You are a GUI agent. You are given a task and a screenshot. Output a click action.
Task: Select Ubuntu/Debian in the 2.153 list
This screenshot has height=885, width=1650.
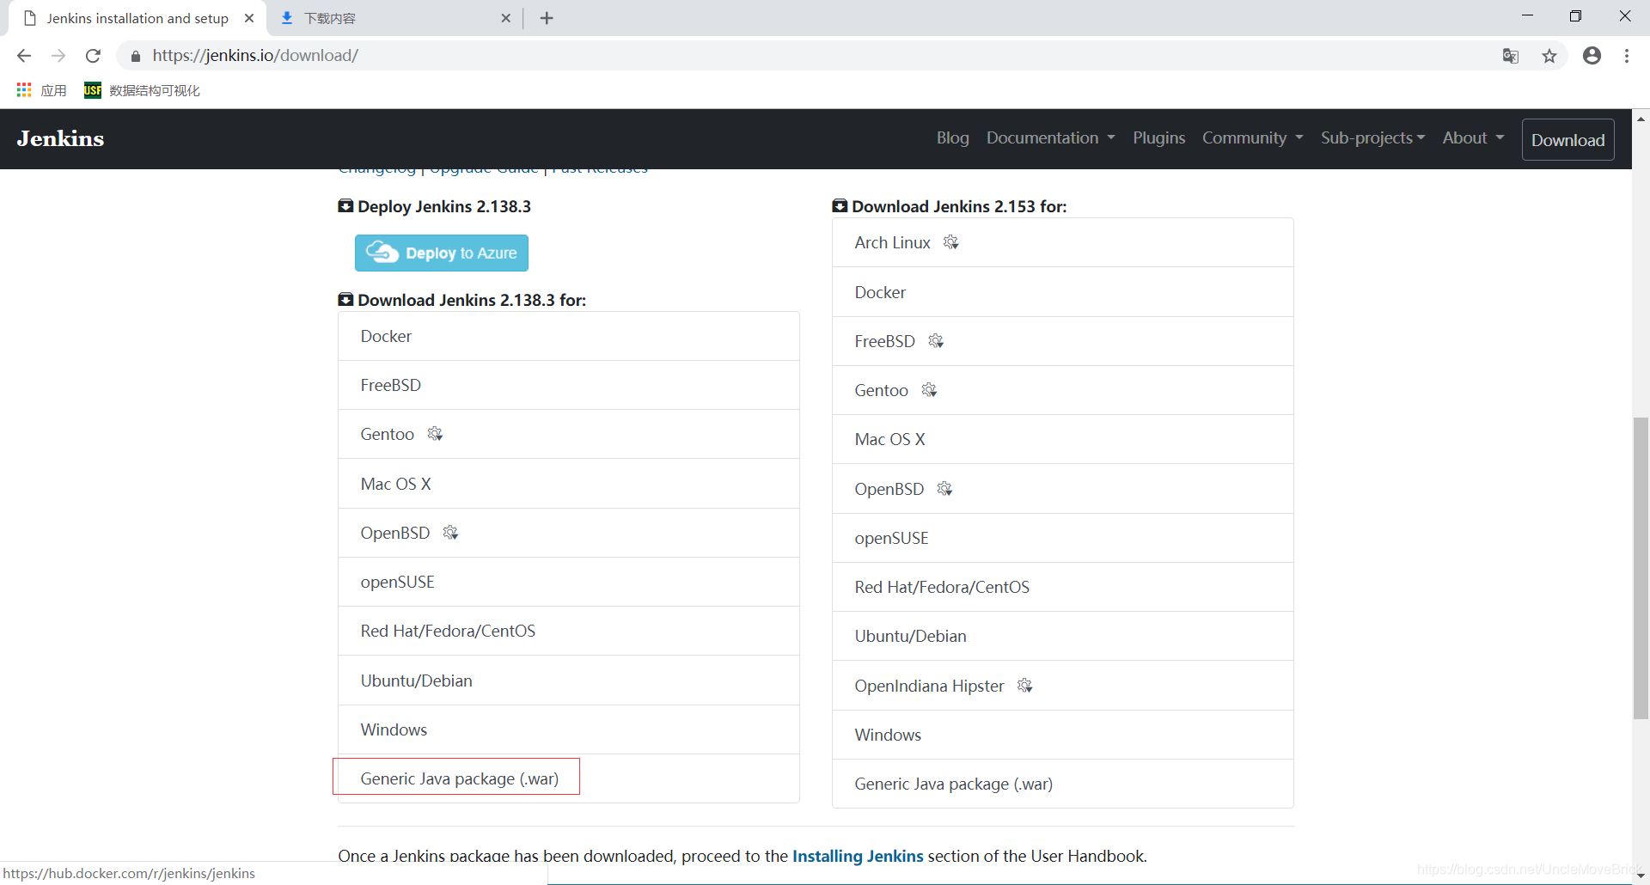tap(1063, 636)
